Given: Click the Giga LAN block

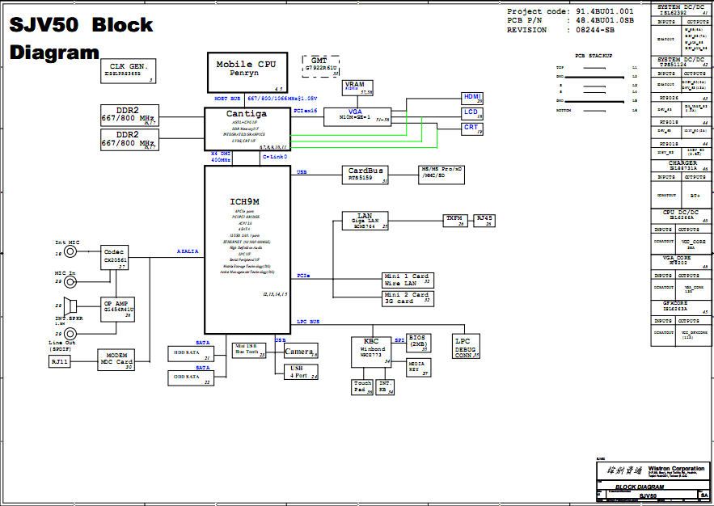Looking at the screenshot, I should pos(365,221).
